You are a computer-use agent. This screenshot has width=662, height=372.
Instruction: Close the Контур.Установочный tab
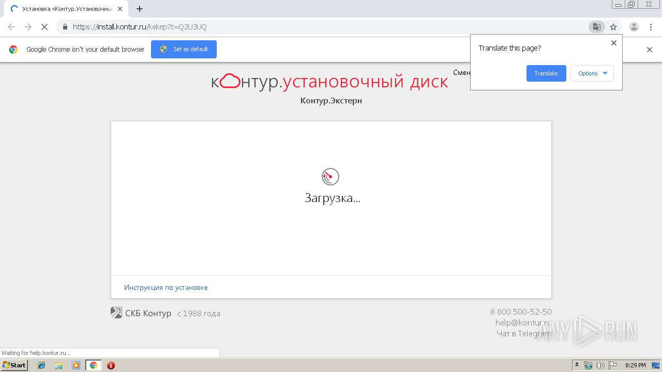[x=120, y=9]
